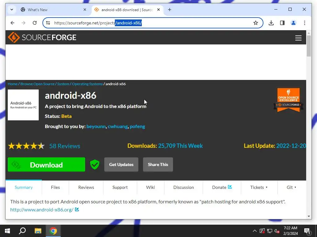Image resolution: width=317 pixels, height=237 pixels.
Task: Open the pofeng author link
Action: (137, 127)
